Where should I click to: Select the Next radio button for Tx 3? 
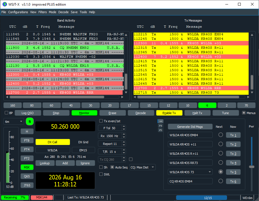(221, 153)
